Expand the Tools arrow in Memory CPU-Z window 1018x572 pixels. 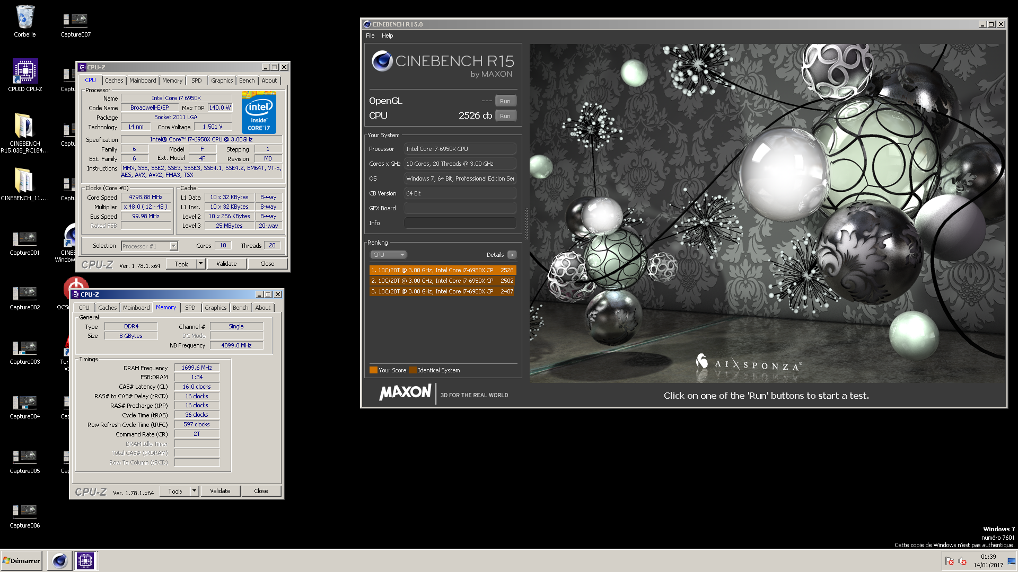194,491
